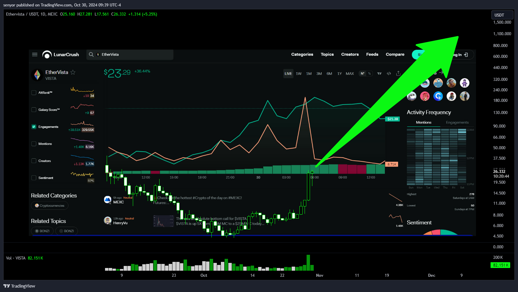Open the standing man creator avatar

point(464,96)
